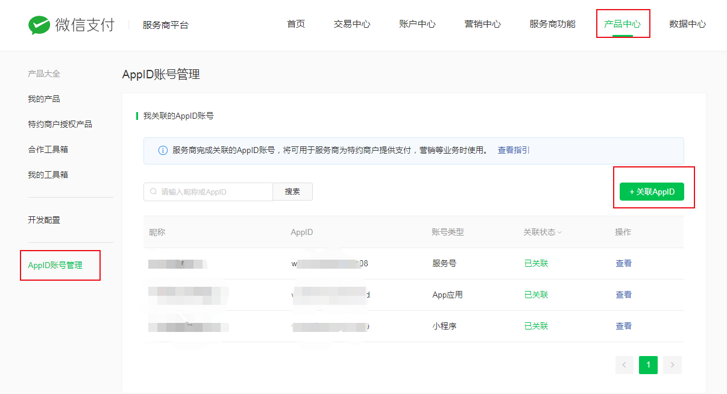Select page 1 in pagination
Viewport: 727px width, 394px height.
click(648, 364)
